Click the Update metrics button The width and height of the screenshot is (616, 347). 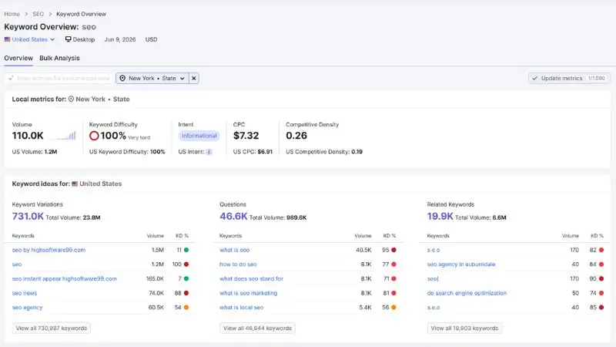coord(569,79)
